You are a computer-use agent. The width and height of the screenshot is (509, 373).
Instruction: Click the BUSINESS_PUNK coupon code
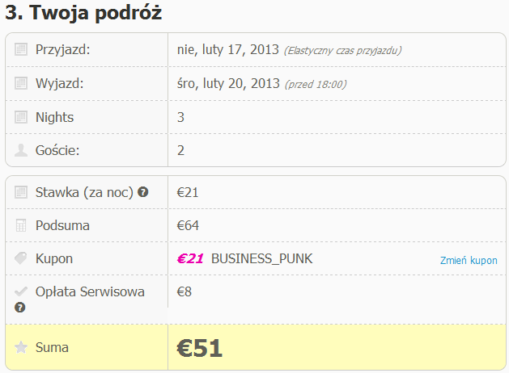tap(261, 258)
